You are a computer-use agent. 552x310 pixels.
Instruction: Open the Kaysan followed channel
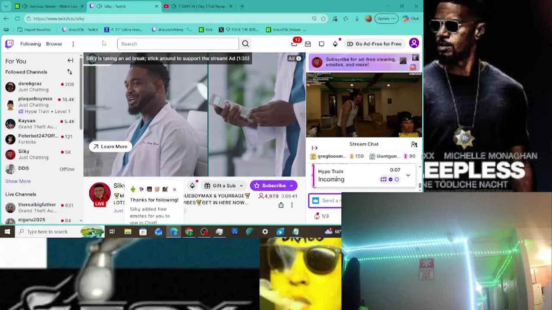tap(40, 124)
